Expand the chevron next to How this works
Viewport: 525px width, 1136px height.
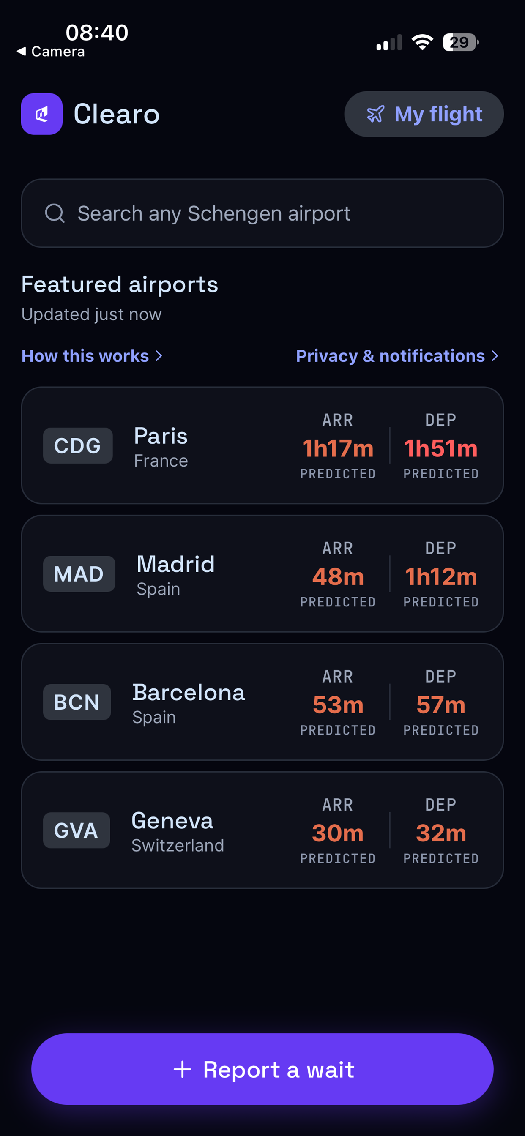tap(159, 356)
